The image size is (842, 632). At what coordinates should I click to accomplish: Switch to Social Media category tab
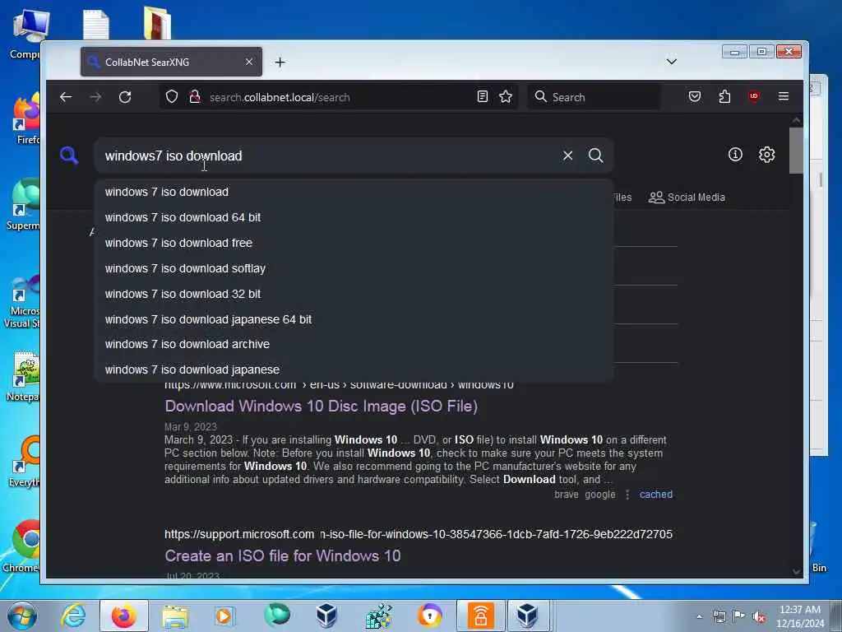pyautogui.click(x=687, y=197)
